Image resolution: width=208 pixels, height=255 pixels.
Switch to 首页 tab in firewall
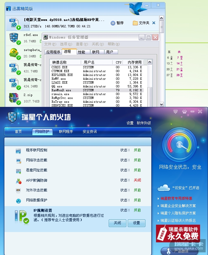pyautogui.click(x=18, y=132)
